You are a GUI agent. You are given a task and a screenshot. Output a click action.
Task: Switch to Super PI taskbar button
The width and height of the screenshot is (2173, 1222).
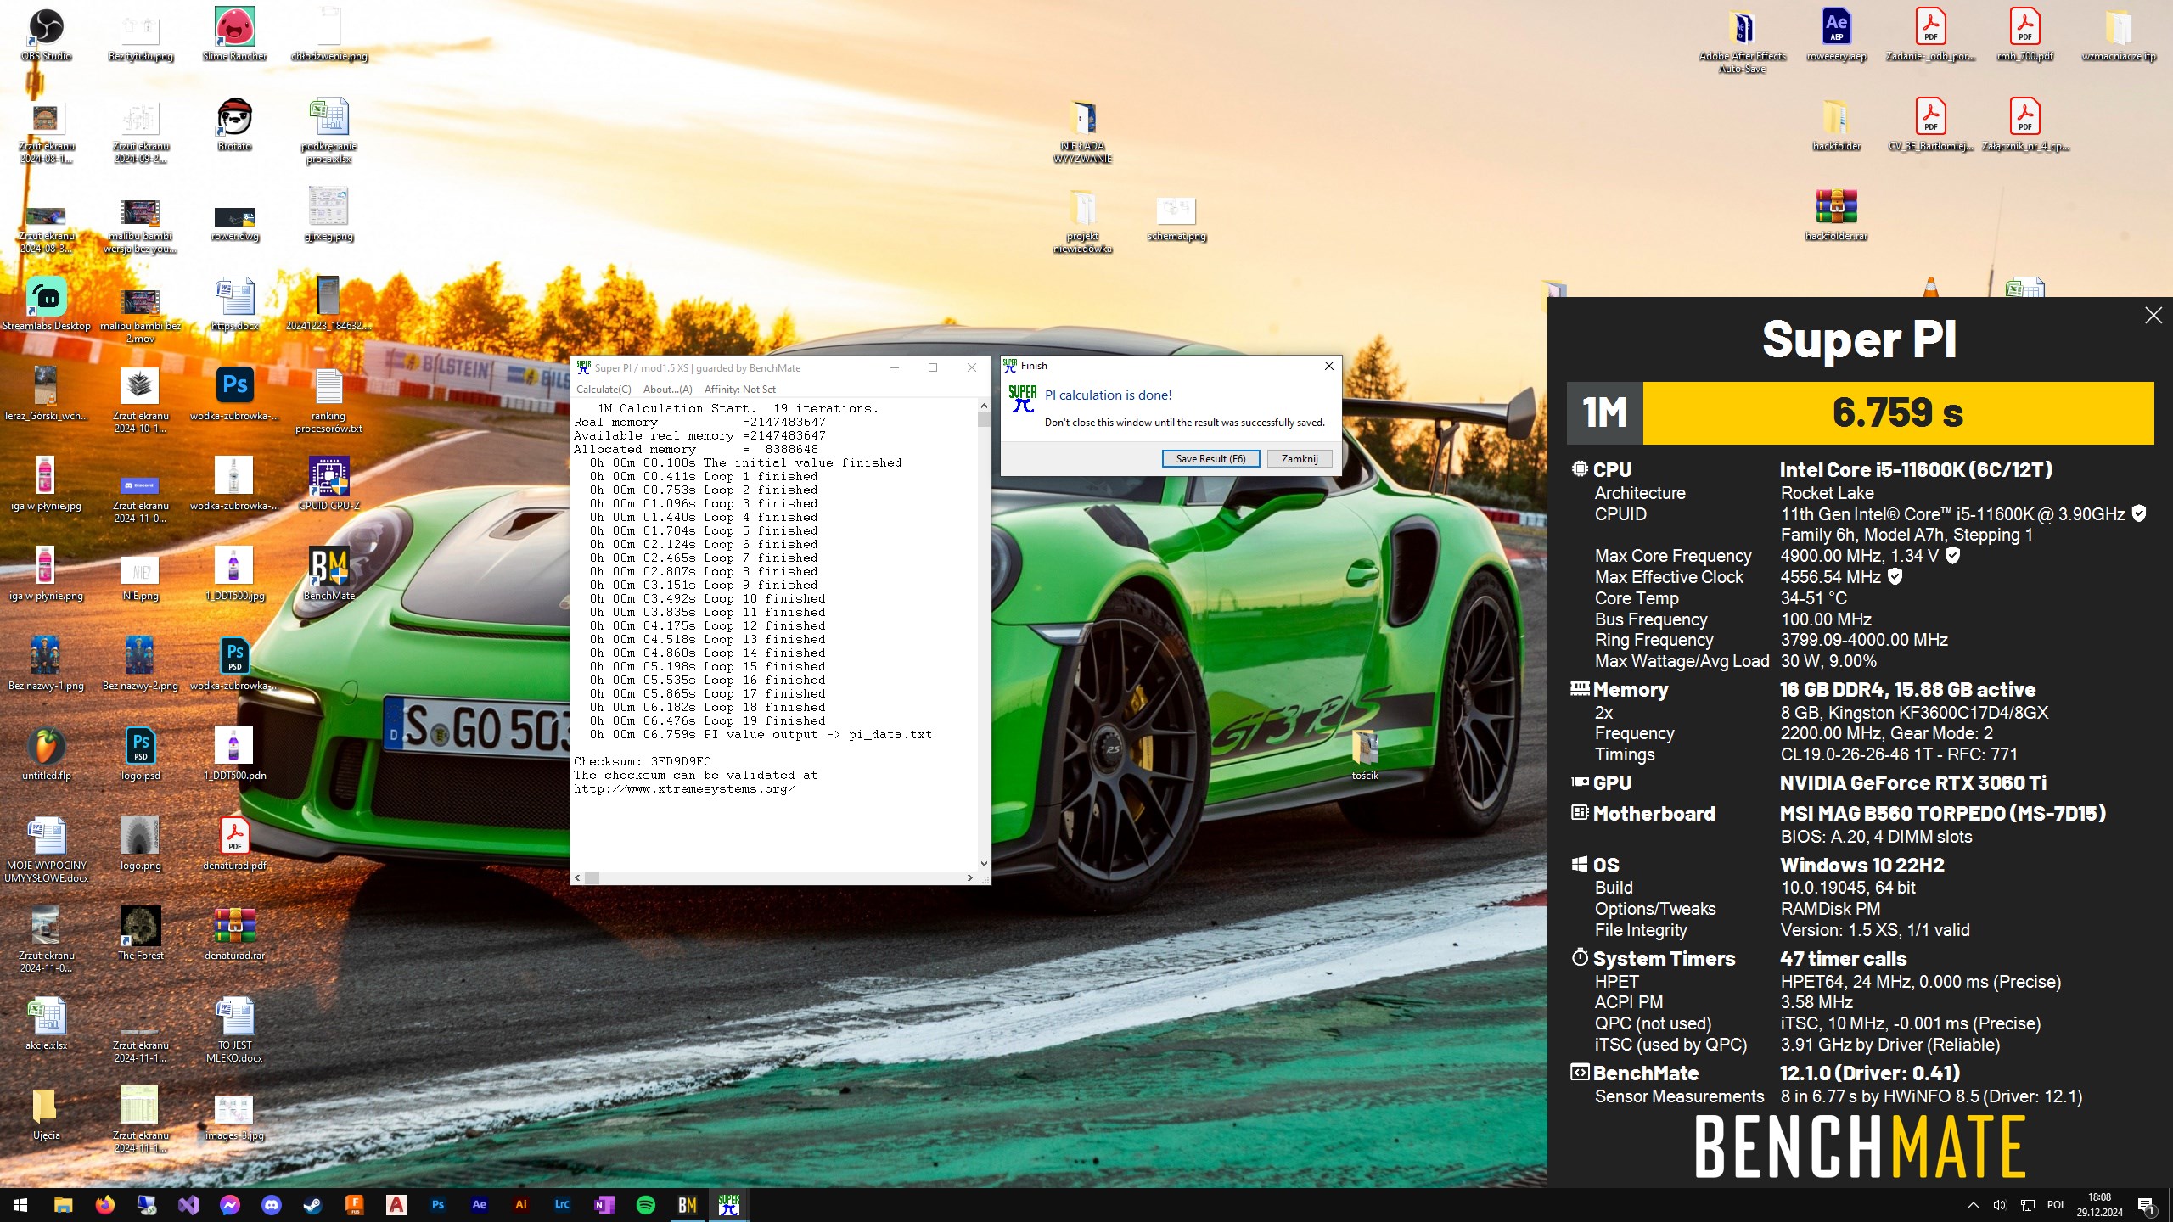pos(728,1204)
